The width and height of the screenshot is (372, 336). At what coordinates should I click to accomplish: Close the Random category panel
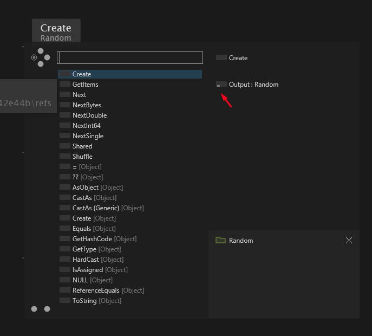coord(349,240)
